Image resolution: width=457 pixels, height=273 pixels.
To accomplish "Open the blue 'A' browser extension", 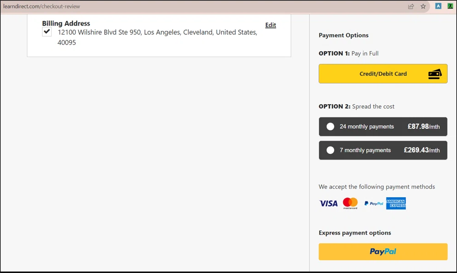I will pyautogui.click(x=438, y=5).
